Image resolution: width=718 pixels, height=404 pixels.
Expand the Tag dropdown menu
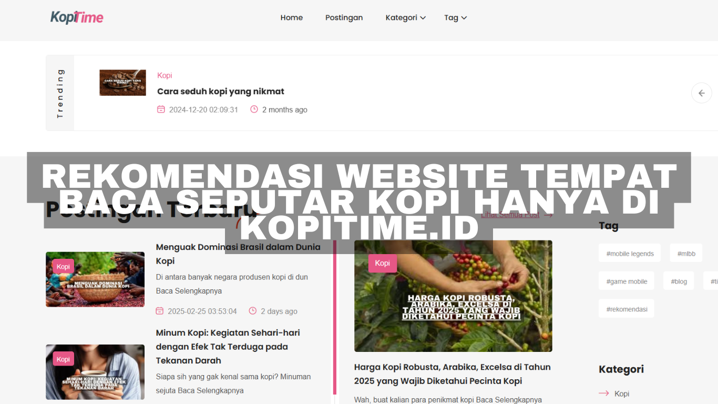tap(455, 17)
